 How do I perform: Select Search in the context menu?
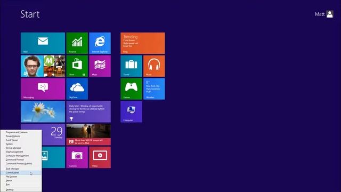pos(21,180)
